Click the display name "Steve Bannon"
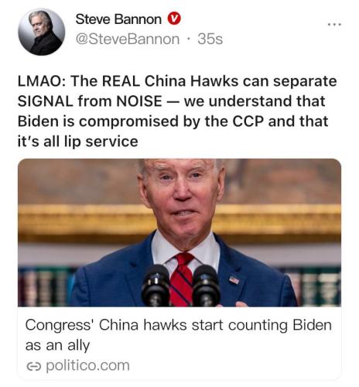This screenshot has height=387, width=359. point(118,19)
